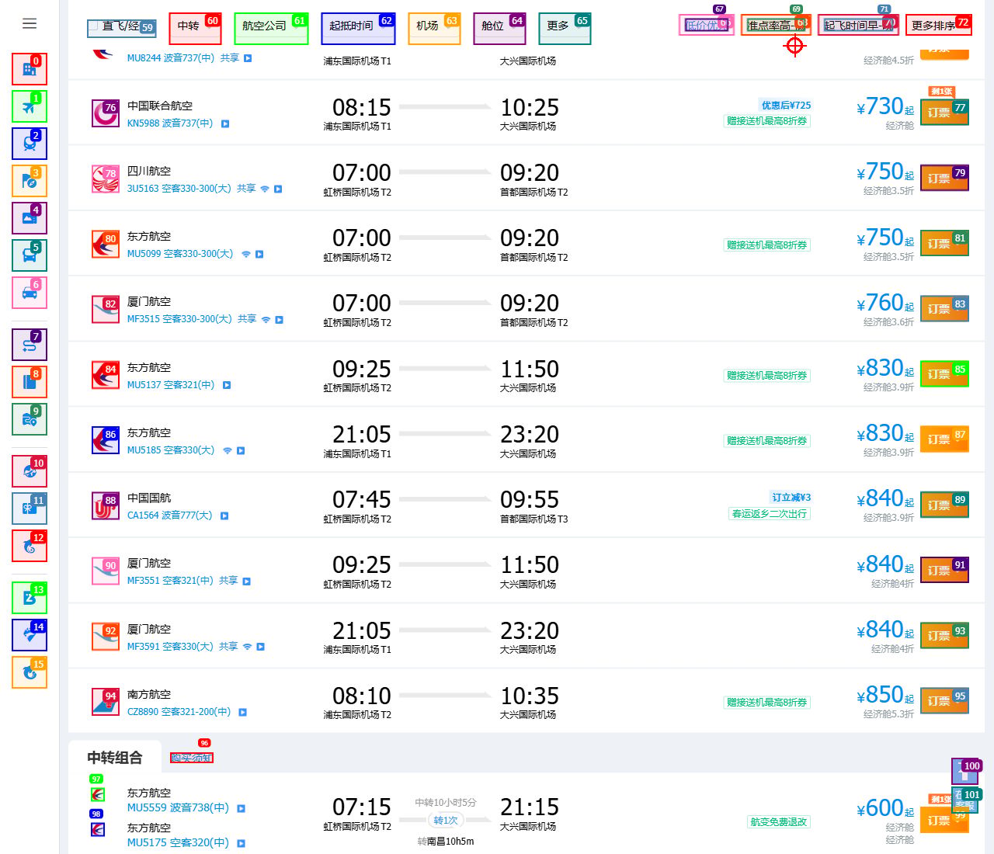Click the ¥600 transfer combo price
Screen dimensions: 994x854
tap(885, 808)
